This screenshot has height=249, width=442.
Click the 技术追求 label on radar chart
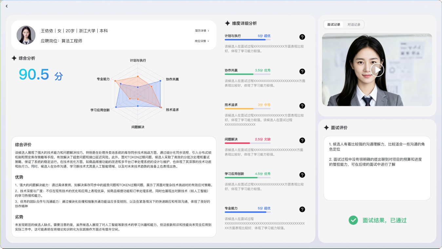click(x=172, y=110)
